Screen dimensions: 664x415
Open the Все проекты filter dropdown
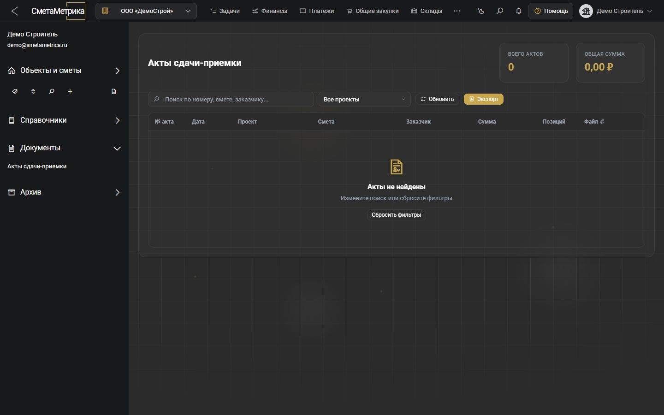pyautogui.click(x=364, y=99)
